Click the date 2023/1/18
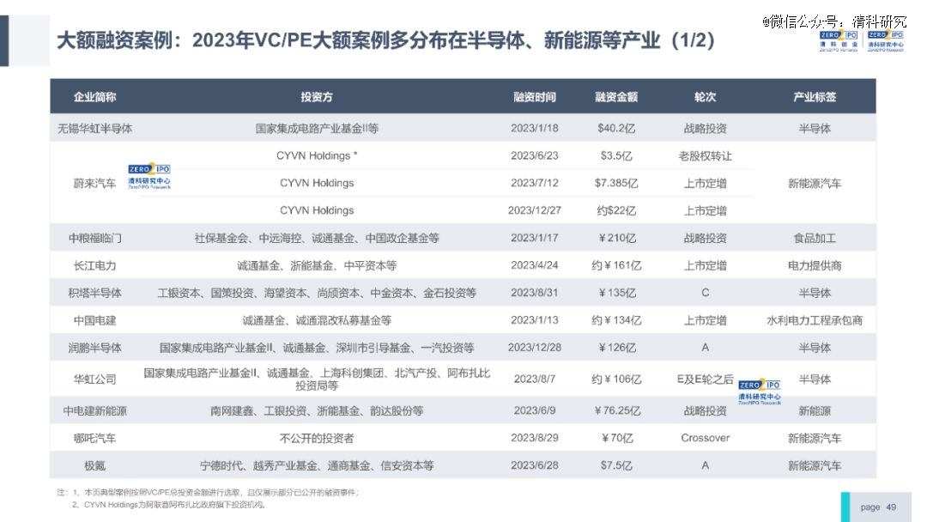This screenshot has height=522, width=927. 535,128
